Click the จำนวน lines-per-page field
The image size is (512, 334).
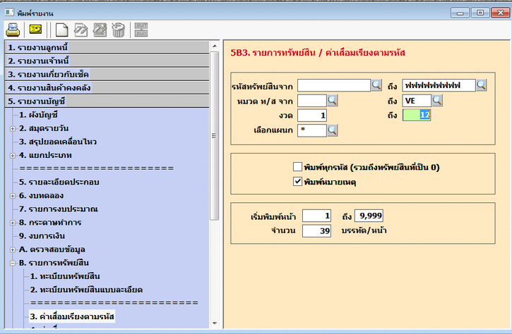(x=315, y=230)
